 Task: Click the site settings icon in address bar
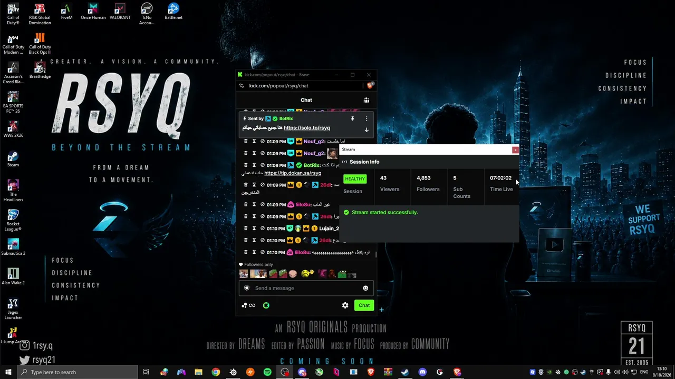click(242, 86)
